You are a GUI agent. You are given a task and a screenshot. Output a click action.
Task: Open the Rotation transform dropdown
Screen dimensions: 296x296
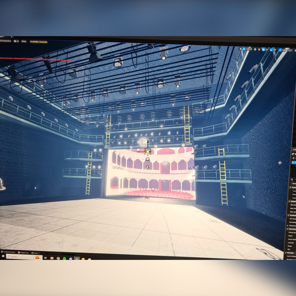pyautogui.click(x=294, y=195)
